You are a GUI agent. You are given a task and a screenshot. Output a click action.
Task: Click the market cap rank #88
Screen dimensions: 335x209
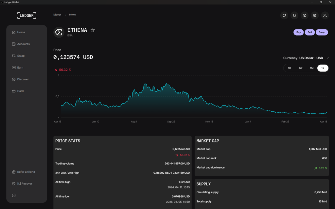324,158
